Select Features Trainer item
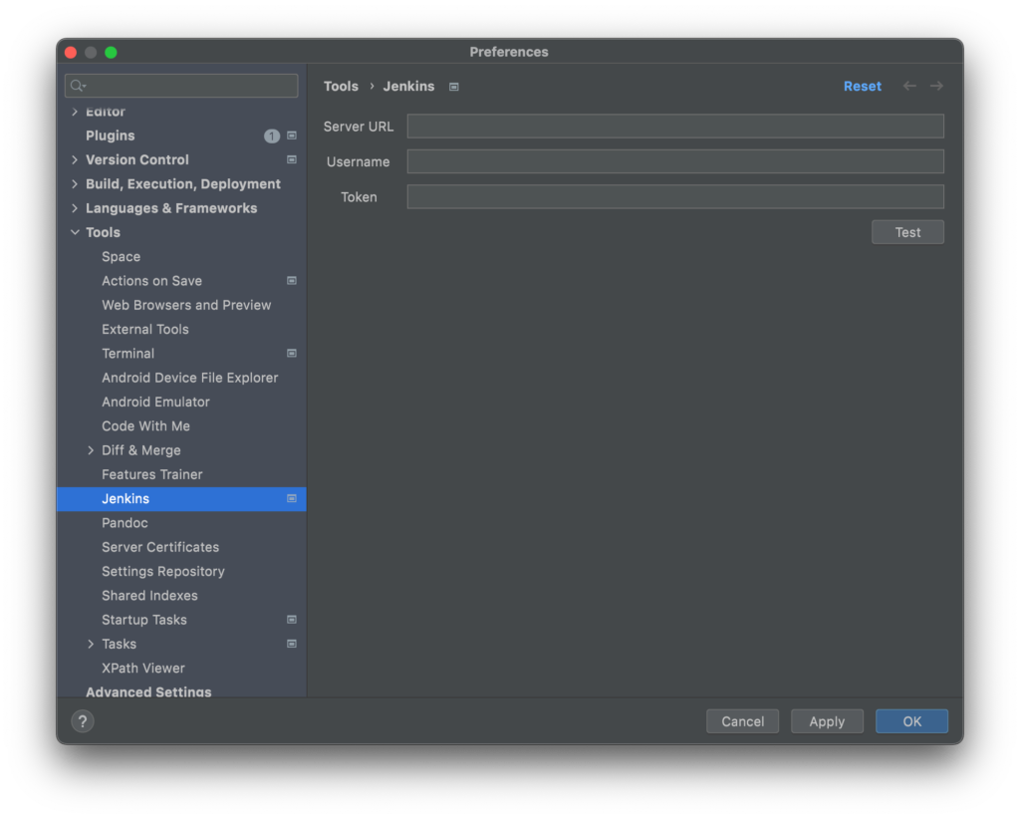This screenshot has height=819, width=1020. coord(152,474)
